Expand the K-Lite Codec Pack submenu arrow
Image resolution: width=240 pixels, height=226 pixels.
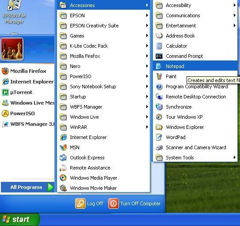[x=147, y=46]
